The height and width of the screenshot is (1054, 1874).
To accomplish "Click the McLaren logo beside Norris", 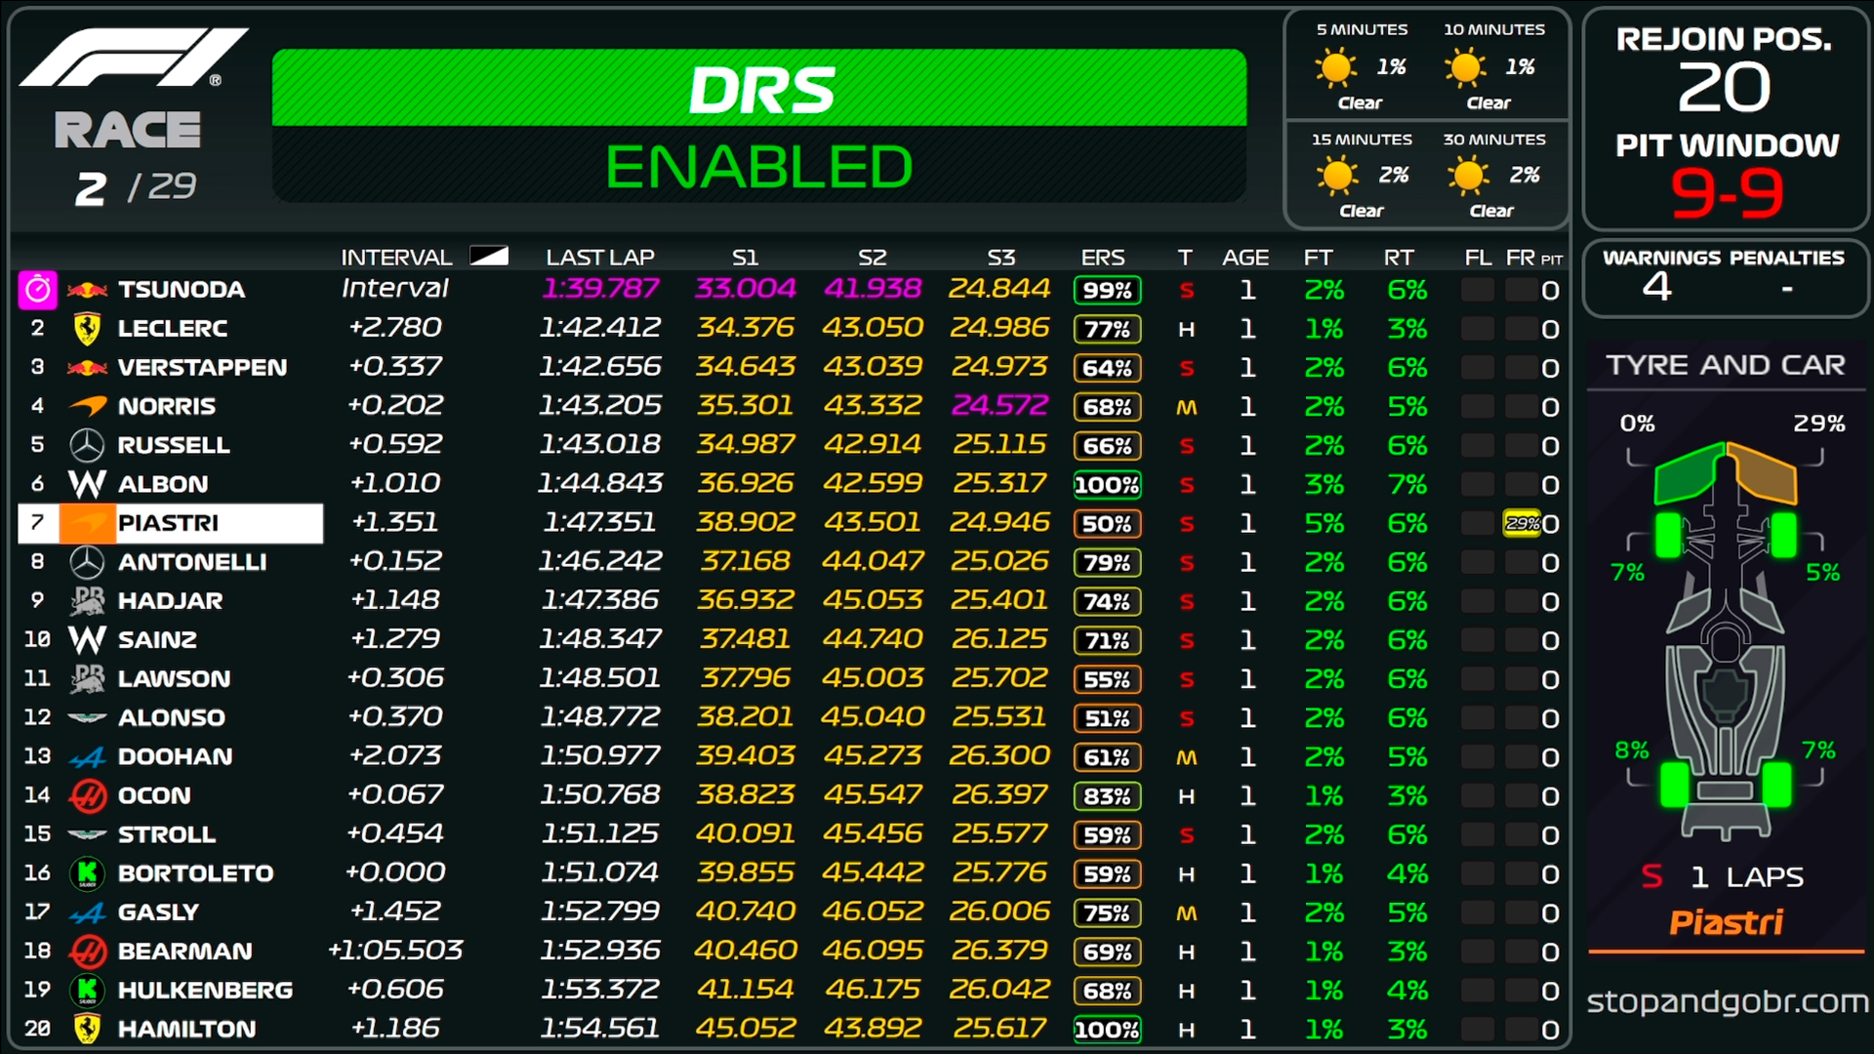I will pos(87,406).
